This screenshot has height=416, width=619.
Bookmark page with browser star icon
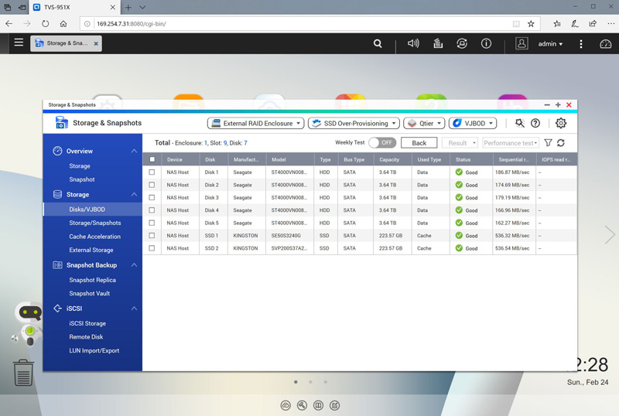tap(531, 24)
